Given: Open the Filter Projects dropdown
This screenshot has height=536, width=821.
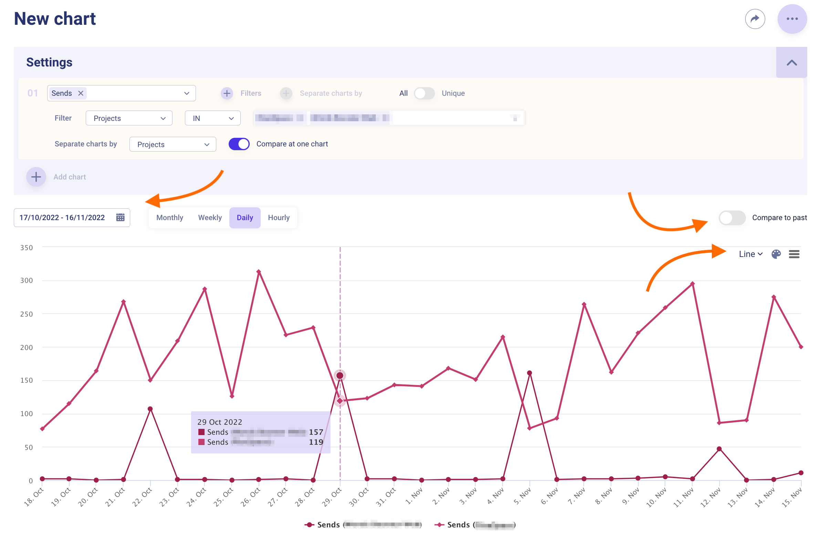Looking at the screenshot, I should pos(129,118).
